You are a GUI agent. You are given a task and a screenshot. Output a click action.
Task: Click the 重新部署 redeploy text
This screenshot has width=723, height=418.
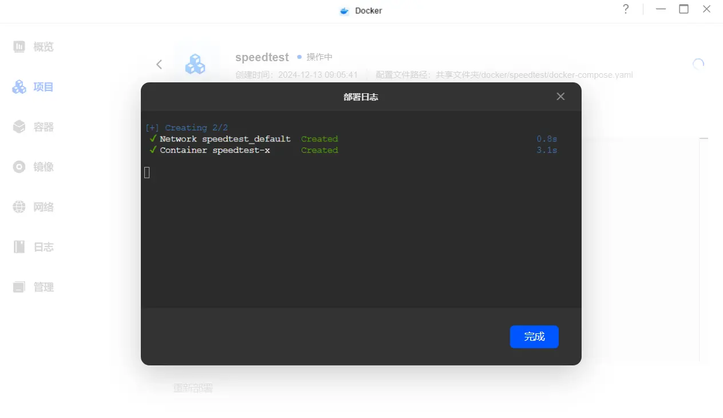(193, 388)
